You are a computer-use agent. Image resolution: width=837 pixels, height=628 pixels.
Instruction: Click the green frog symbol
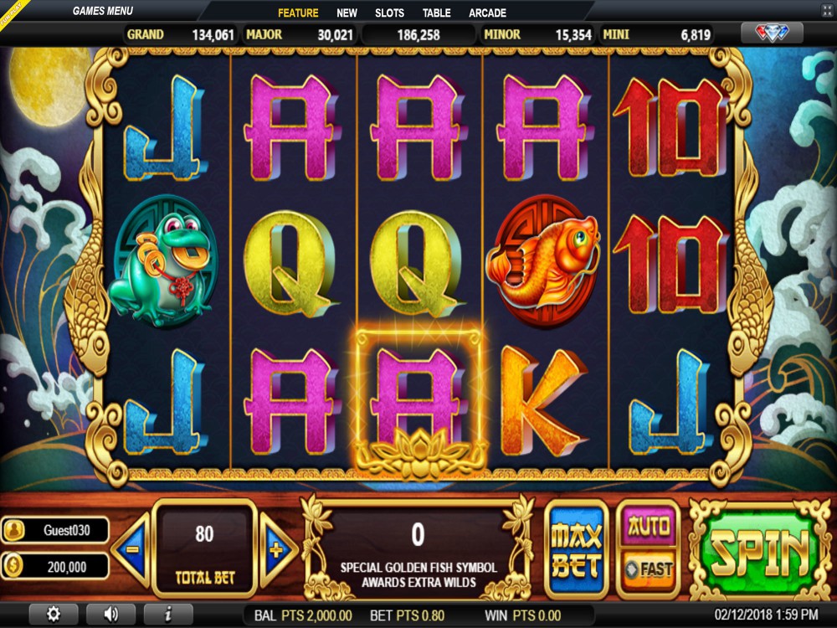pos(163,261)
